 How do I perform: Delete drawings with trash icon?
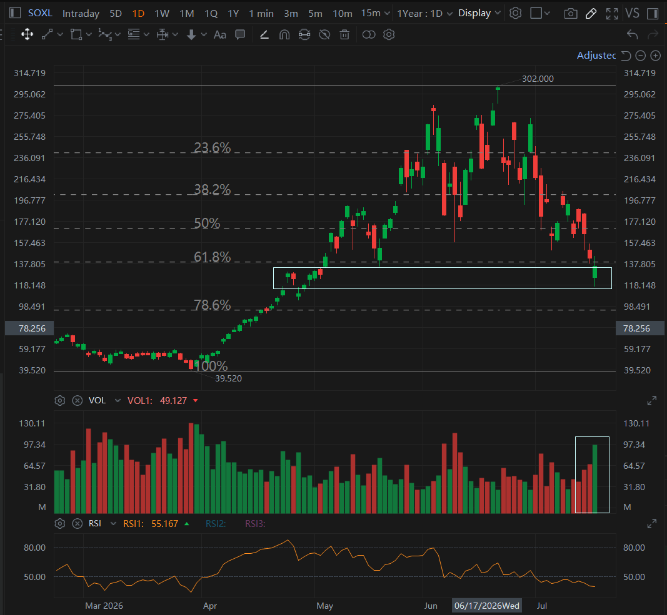(344, 34)
